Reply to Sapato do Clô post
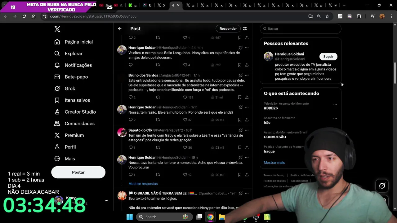This screenshot has height=223, width=397. (x=132, y=147)
